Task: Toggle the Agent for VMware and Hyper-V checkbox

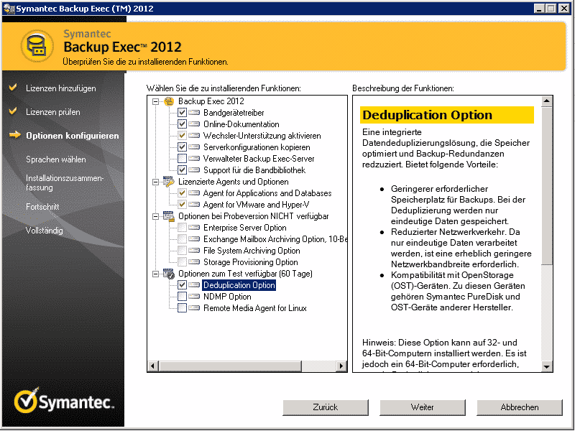Action: click(x=183, y=205)
